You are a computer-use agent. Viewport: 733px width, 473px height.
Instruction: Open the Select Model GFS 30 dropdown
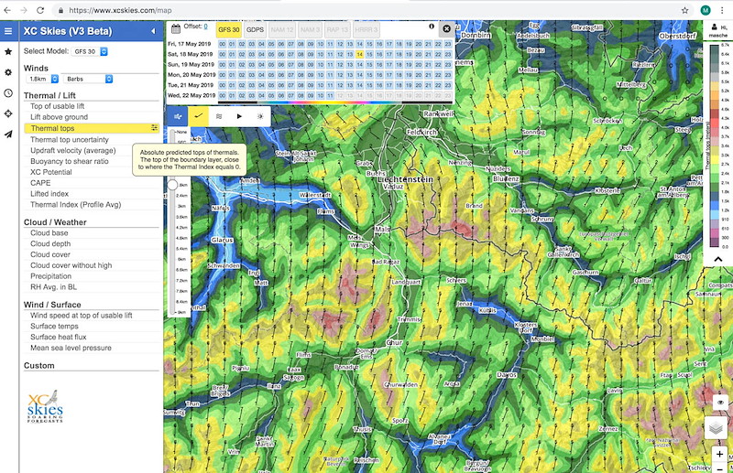click(89, 51)
